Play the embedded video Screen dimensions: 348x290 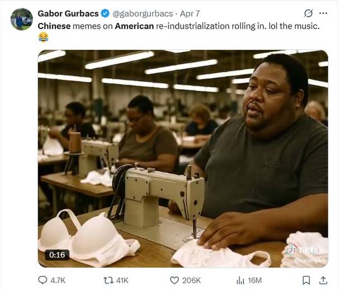[x=183, y=158]
